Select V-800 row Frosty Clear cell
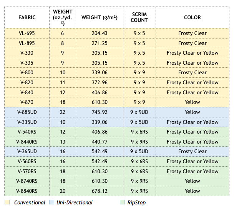 (x=193, y=73)
